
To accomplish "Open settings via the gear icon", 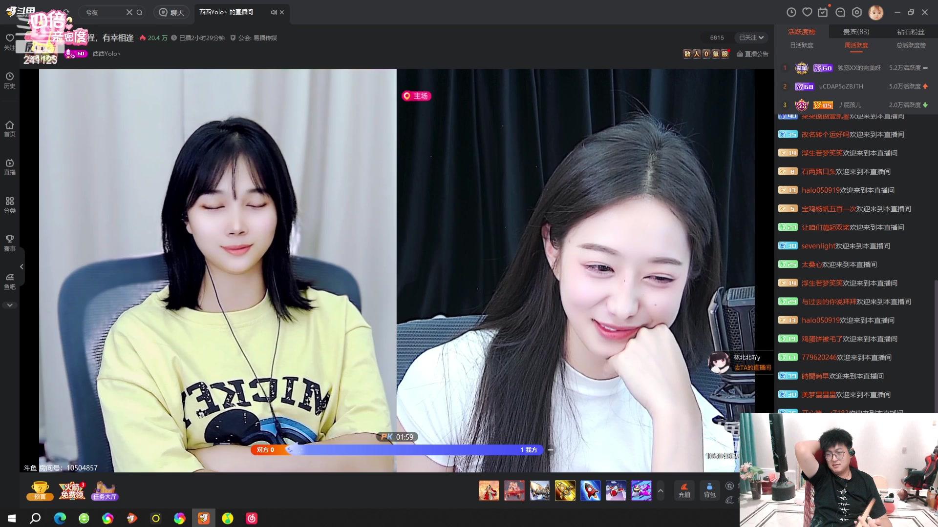I will pyautogui.click(x=858, y=12).
